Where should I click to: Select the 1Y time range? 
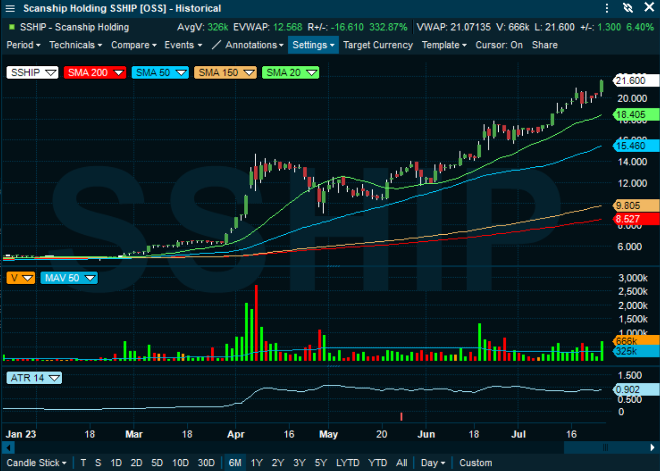tap(256, 463)
